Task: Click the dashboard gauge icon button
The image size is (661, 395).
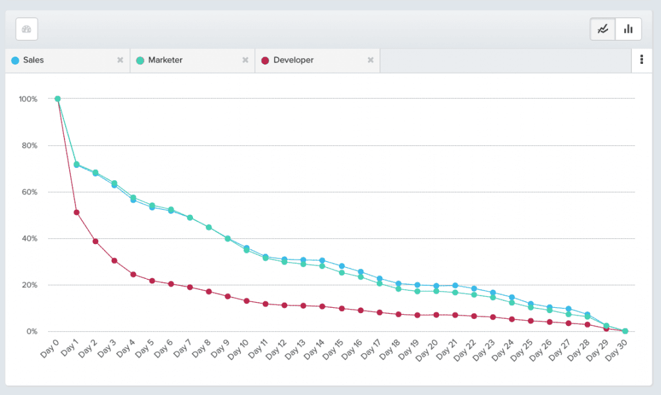Action: point(26,29)
